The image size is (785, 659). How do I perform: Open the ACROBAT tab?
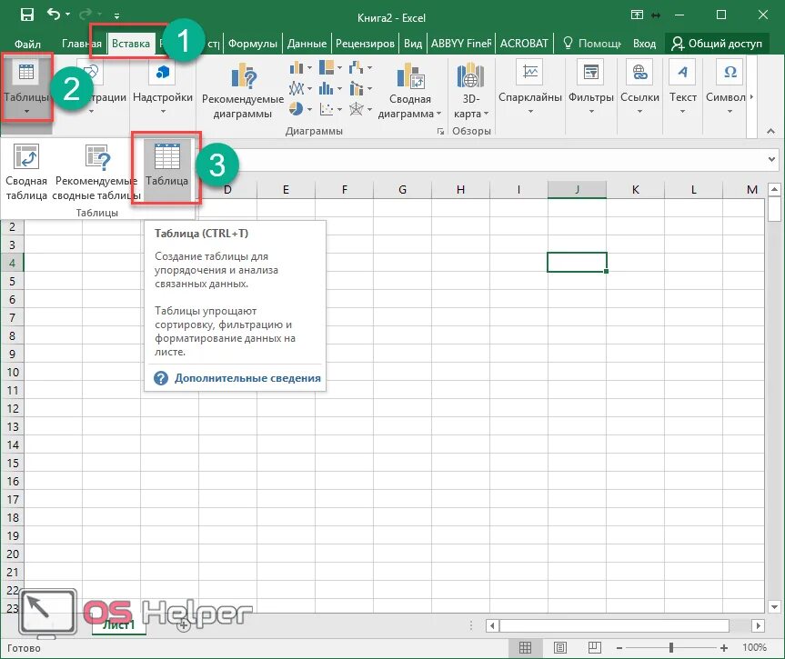coord(524,44)
